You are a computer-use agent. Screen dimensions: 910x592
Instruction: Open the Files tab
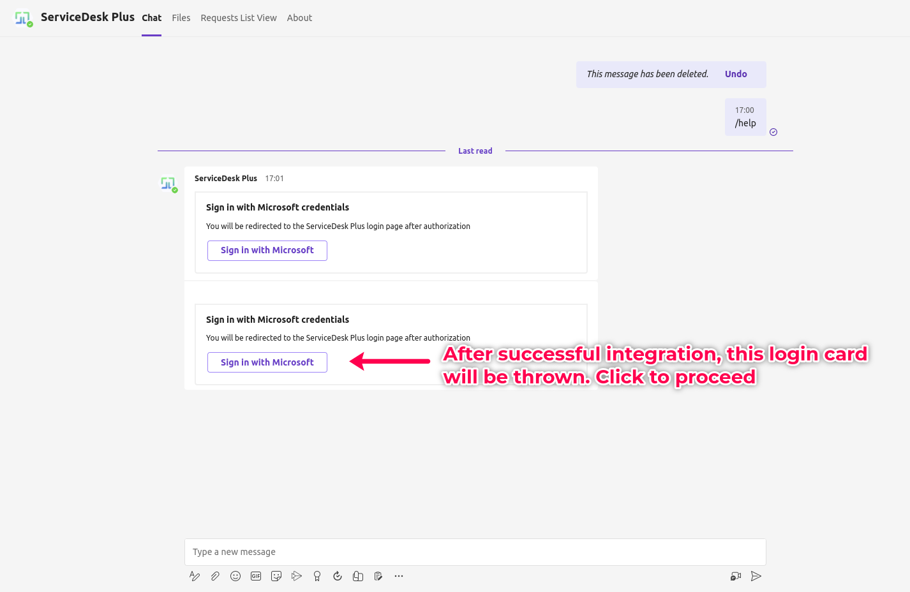click(x=181, y=18)
